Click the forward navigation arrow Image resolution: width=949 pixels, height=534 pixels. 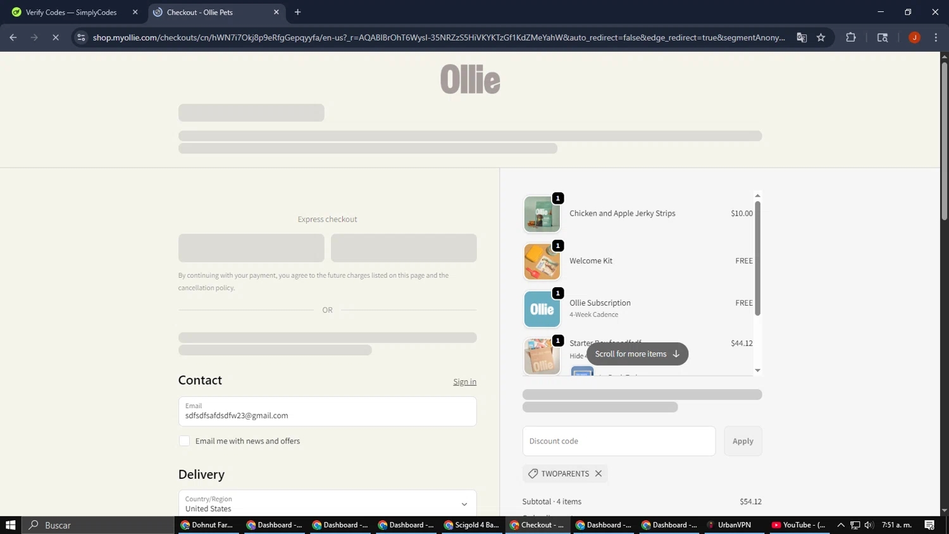[x=34, y=37]
